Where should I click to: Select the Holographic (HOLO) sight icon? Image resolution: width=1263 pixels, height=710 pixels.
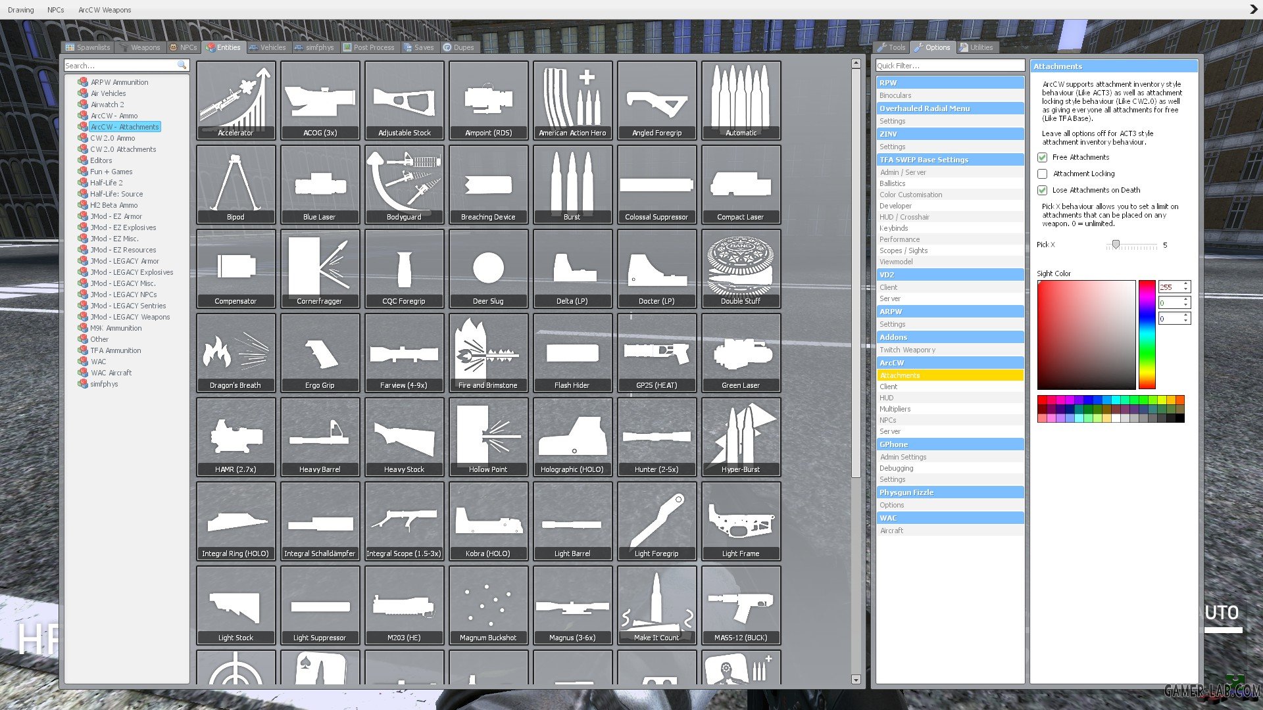pyautogui.click(x=572, y=437)
